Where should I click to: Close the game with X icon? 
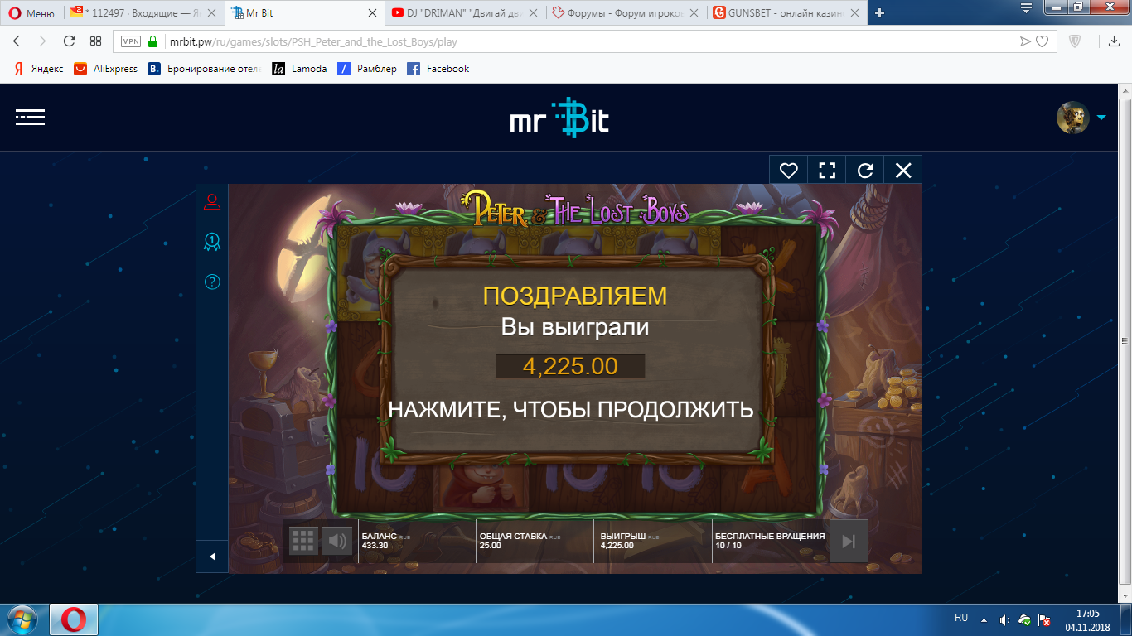(902, 171)
